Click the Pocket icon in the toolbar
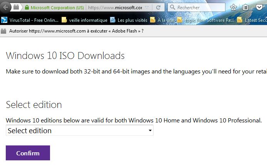The image size is (267, 168). tap(259, 7)
